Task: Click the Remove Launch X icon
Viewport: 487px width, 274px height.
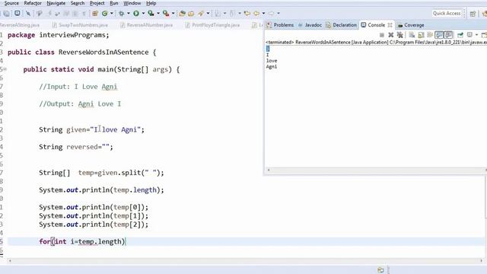Action: (x=391, y=35)
